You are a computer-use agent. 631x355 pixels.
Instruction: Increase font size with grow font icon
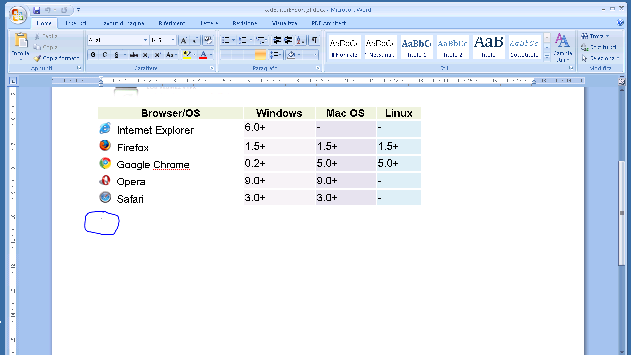[x=184, y=40]
